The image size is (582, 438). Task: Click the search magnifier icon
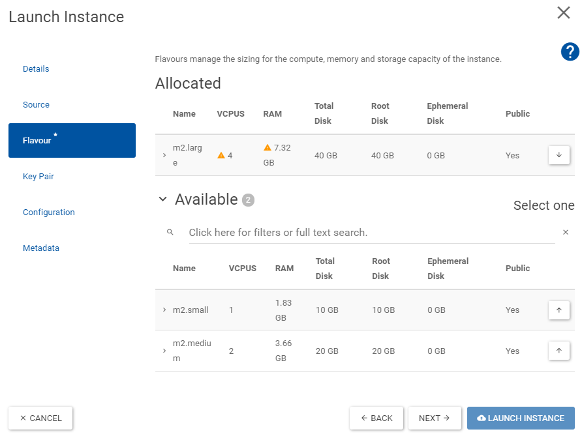coord(170,232)
